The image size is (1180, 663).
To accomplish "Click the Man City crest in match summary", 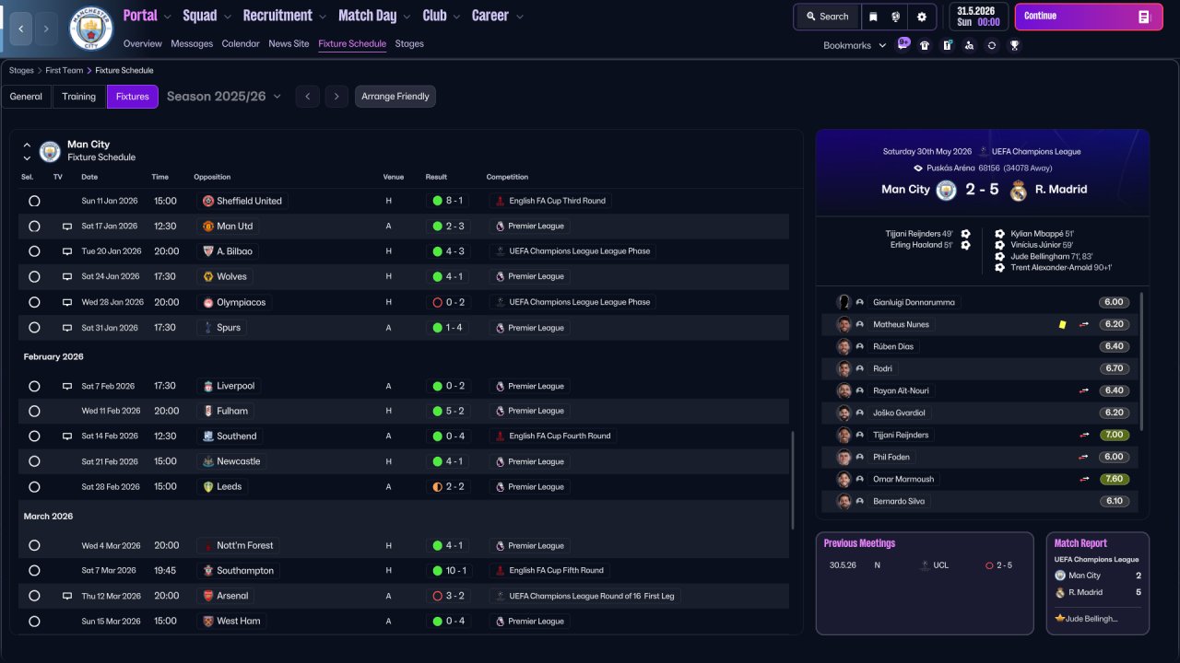I will [x=947, y=190].
